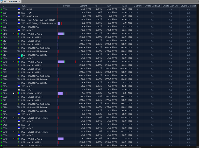Click the clock marker of PID 0210
The height and width of the screenshot is (148, 199).
click(x=13, y=62)
